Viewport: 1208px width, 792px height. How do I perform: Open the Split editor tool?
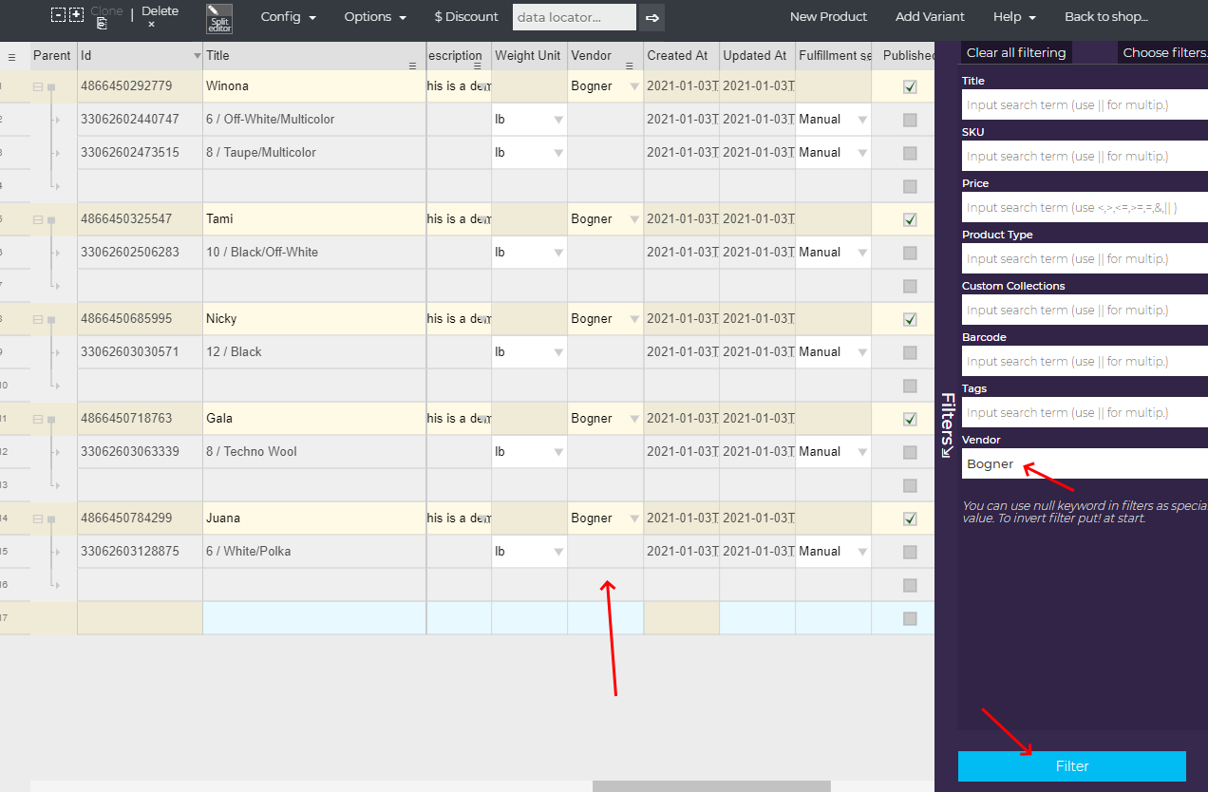pos(219,18)
